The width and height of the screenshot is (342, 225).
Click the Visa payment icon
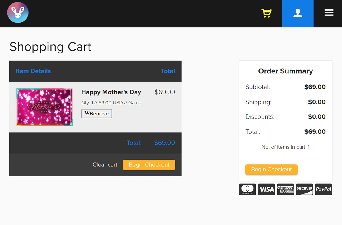point(266,189)
